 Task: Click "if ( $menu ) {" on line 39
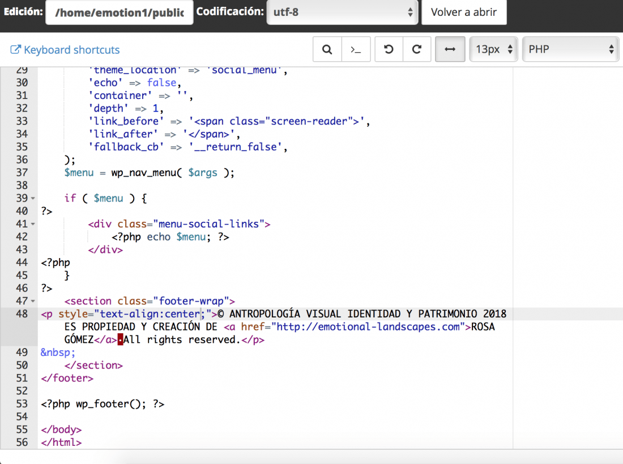point(106,198)
